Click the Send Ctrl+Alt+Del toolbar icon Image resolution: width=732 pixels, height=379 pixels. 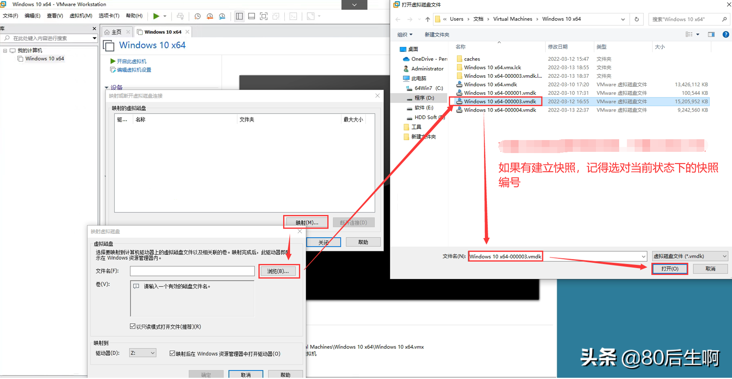tap(180, 16)
